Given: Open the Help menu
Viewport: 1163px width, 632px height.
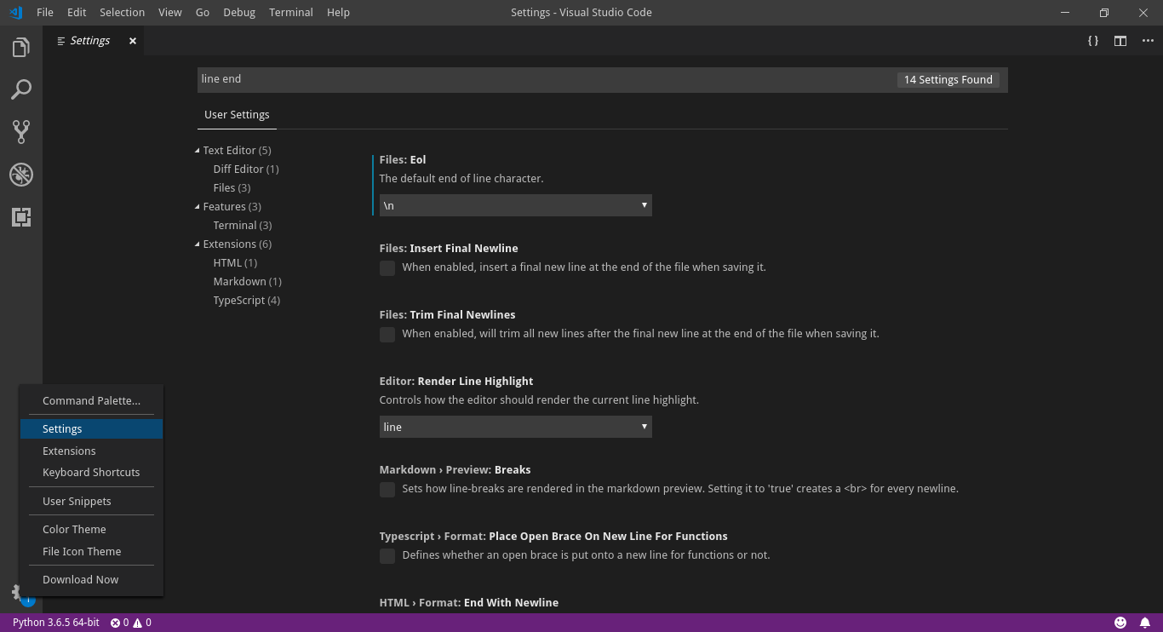Looking at the screenshot, I should [x=338, y=13].
